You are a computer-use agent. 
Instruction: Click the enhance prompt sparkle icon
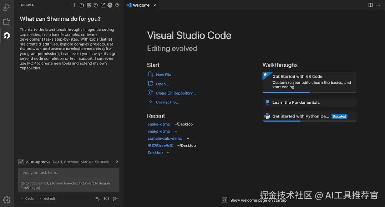coord(97,199)
